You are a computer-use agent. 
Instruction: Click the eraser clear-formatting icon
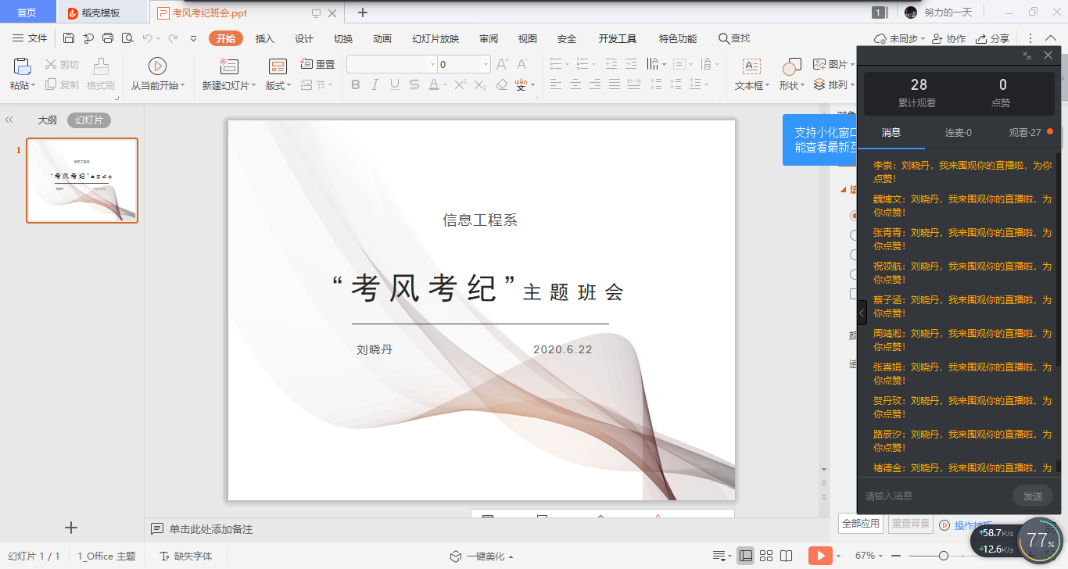click(502, 84)
